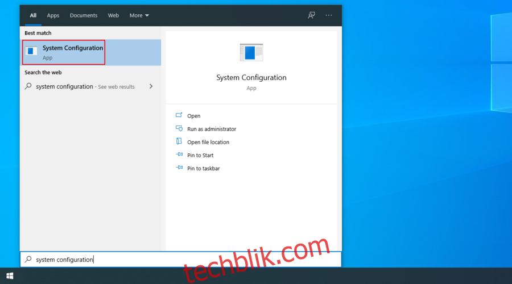Click the Pin to taskbar pin icon
The image size is (512, 284).
pos(179,168)
